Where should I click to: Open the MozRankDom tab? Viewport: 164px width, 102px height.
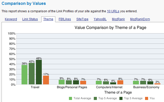pyautogui.click(x=140, y=19)
